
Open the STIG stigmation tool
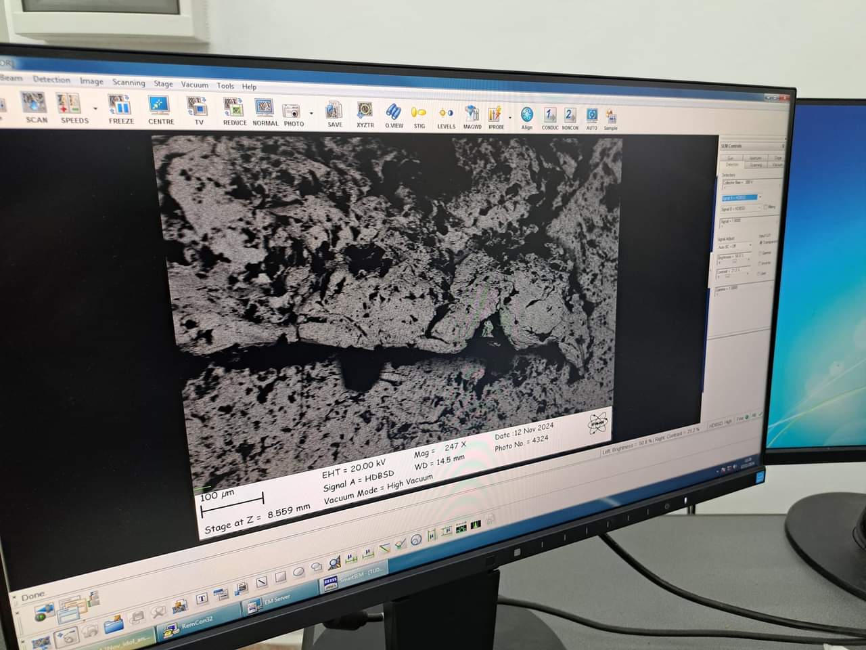(x=419, y=115)
